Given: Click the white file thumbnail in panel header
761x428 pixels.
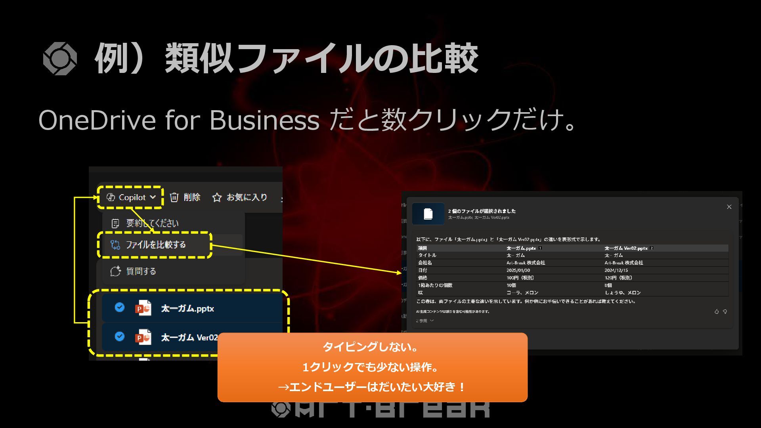Looking at the screenshot, I should point(428,214).
